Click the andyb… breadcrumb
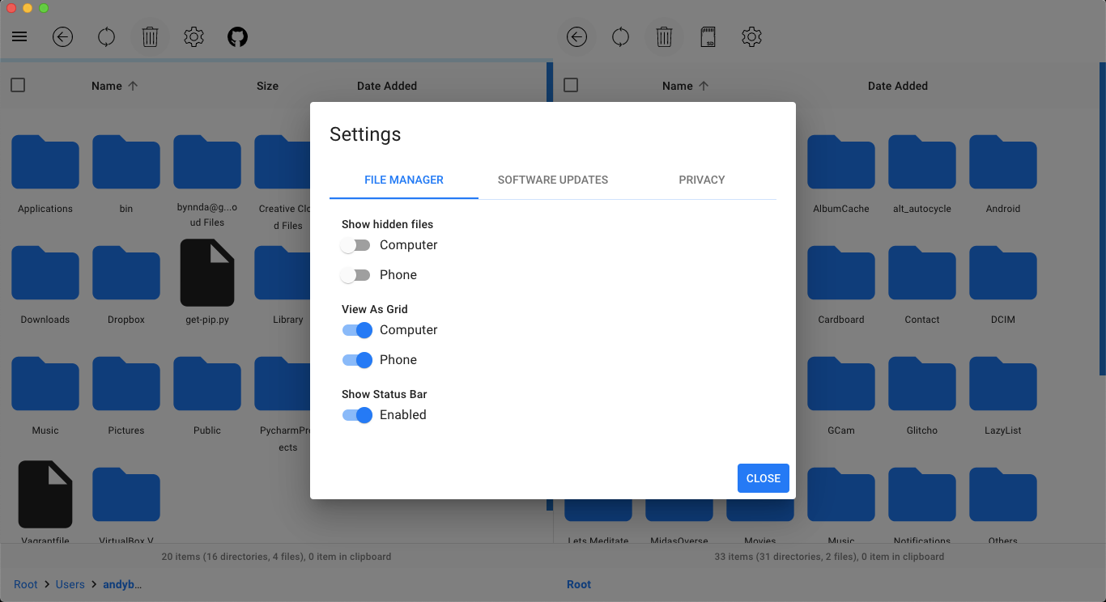 (x=122, y=584)
